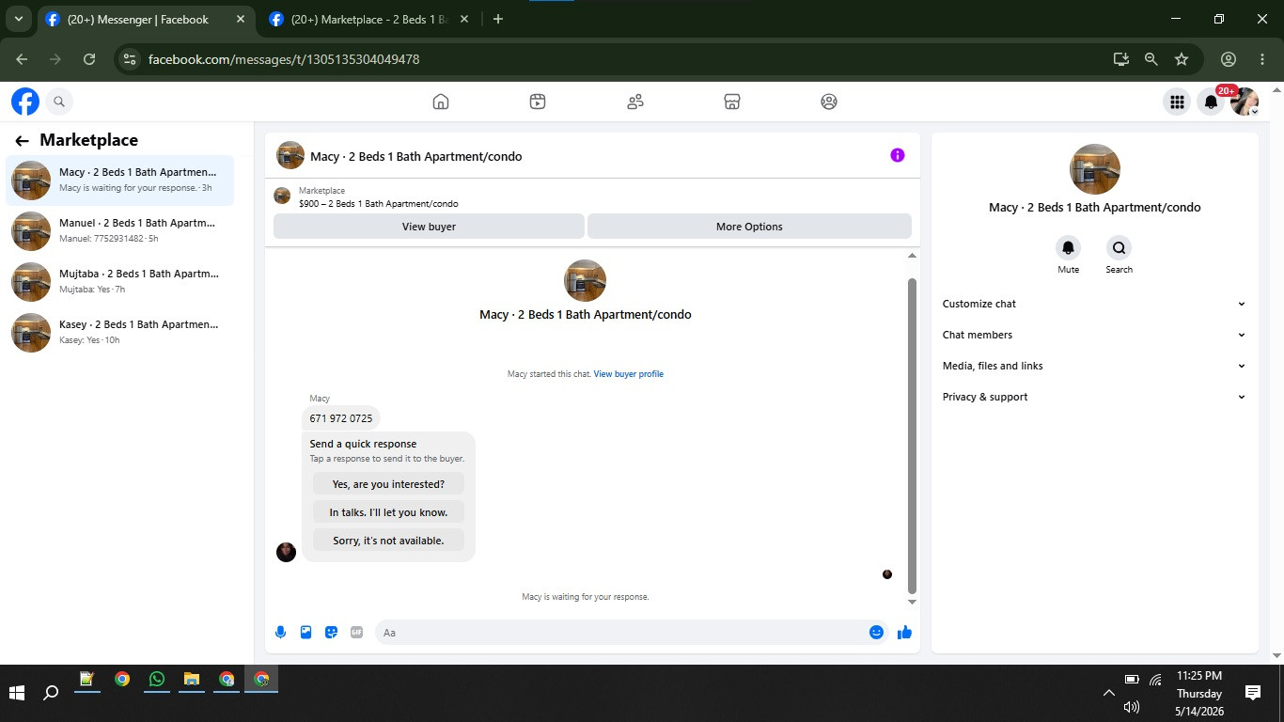
Task: Open the account profile picture menu
Action: point(1245,102)
